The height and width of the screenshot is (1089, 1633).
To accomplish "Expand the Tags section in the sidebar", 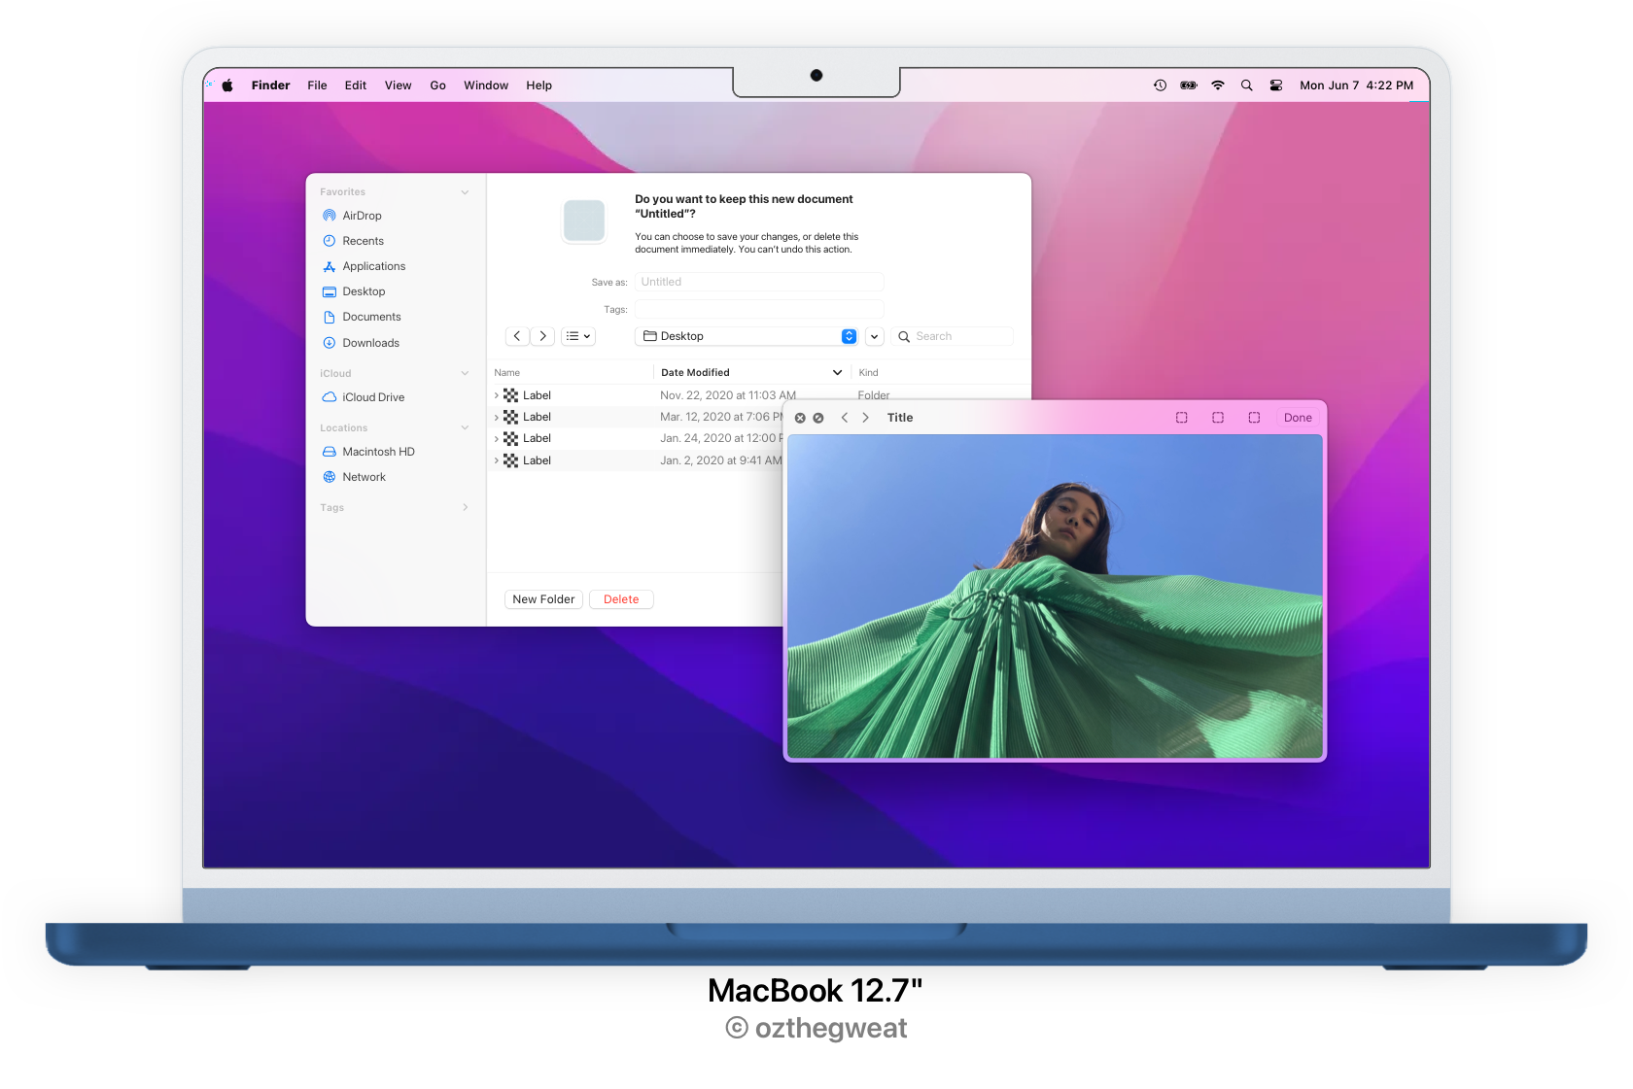I will click(x=465, y=507).
